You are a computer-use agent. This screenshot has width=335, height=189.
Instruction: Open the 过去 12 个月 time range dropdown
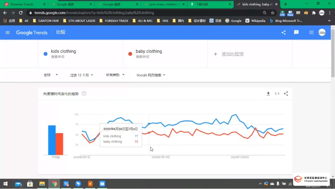[82, 75]
